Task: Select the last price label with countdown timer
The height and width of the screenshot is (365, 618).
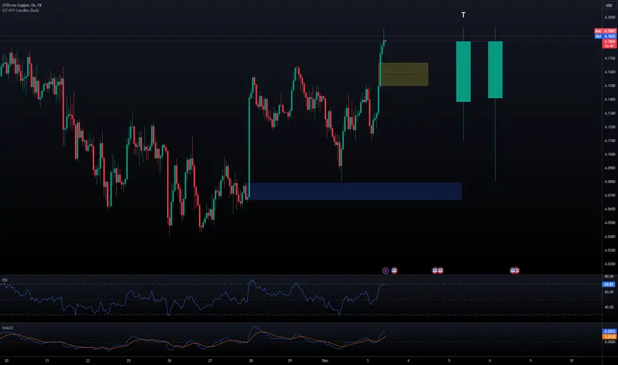Action: click(x=609, y=43)
